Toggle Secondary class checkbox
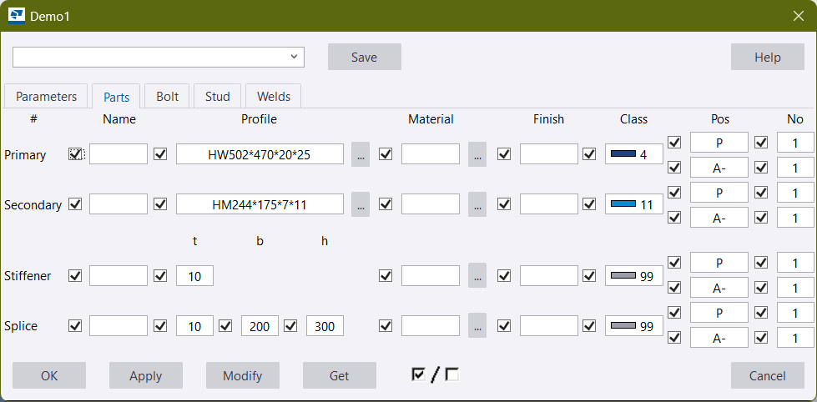Screen dimensions: 817x402 (589, 204)
